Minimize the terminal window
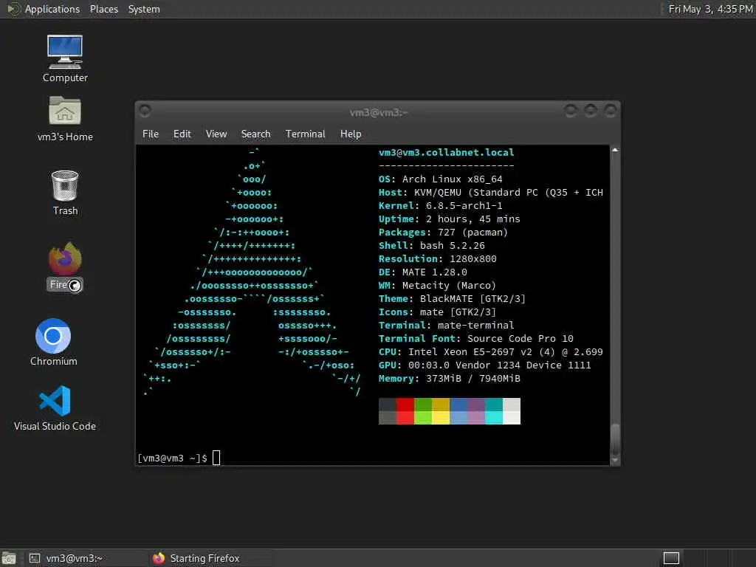The height and width of the screenshot is (567, 756). coord(571,111)
